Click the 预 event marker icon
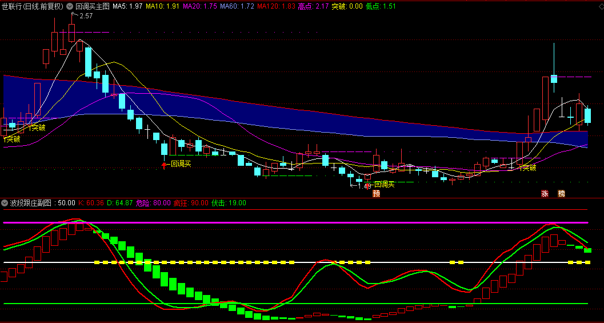Screen dimensions: 604x323 pyautogui.click(x=377, y=193)
